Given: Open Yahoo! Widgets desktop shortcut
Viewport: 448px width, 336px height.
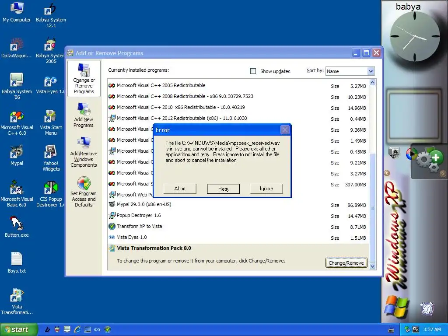Looking at the screenshot, I should pos(51,158).
